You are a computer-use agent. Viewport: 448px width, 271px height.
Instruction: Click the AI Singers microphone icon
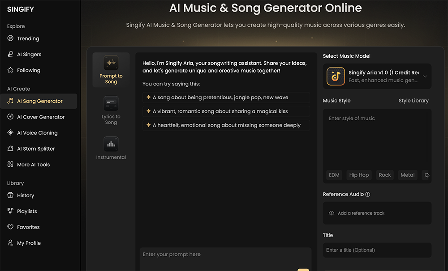10,54
